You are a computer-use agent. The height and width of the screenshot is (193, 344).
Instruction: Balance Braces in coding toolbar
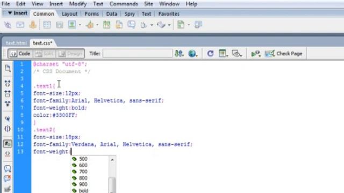(8, 129)
